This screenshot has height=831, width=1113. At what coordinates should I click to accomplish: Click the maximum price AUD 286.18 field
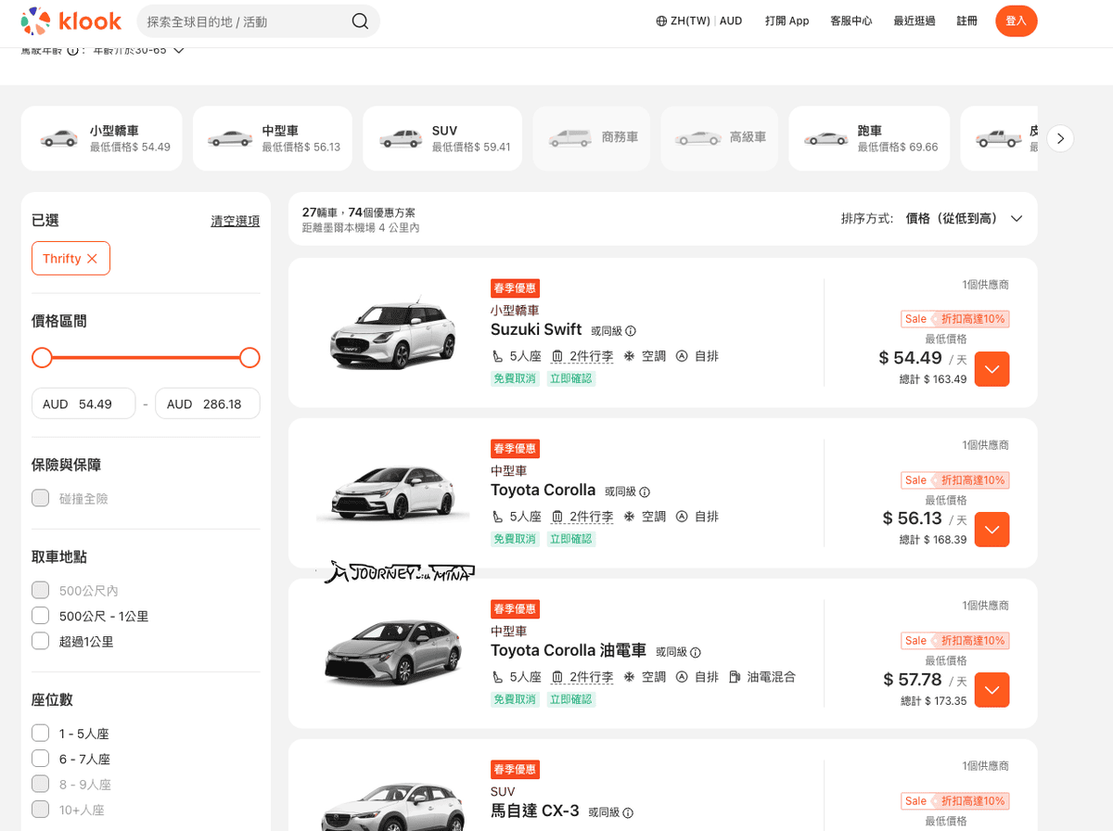208,404
